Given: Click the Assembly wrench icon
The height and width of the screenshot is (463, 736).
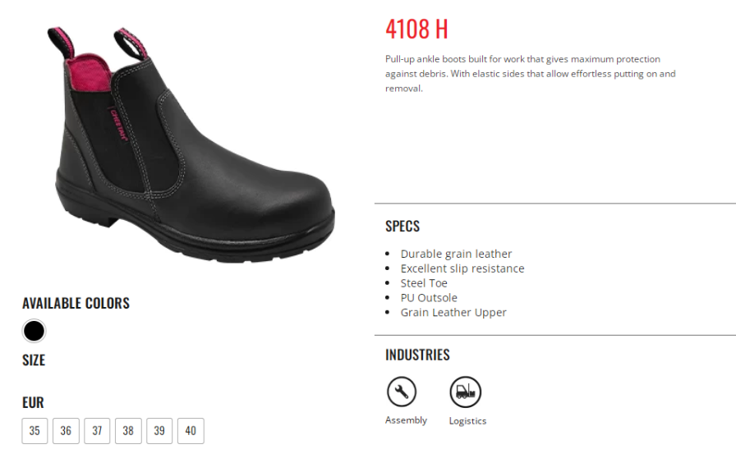Looking at the screenshot, I should point(402,392).
